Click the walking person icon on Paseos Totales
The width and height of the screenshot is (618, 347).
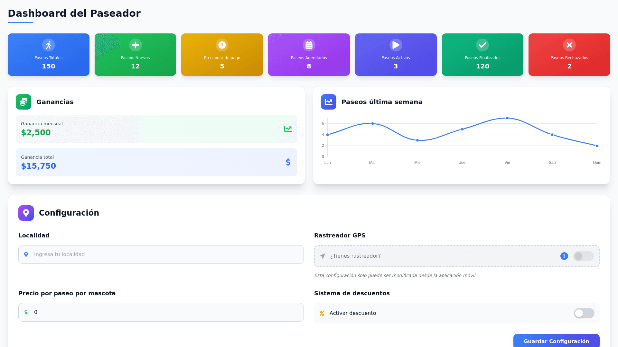(49, 45)
